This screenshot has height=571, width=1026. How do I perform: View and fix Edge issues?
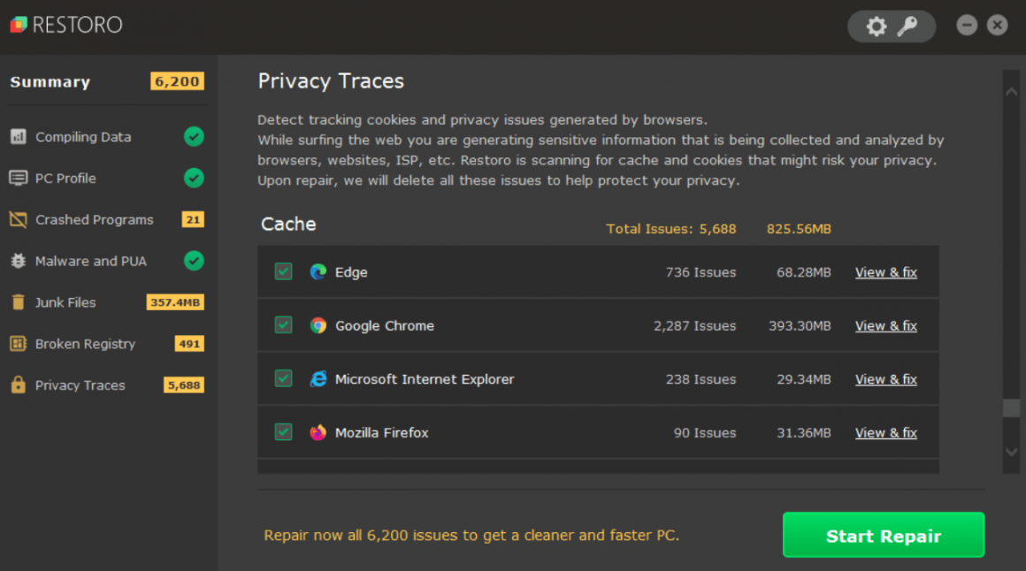pos(885,271)
